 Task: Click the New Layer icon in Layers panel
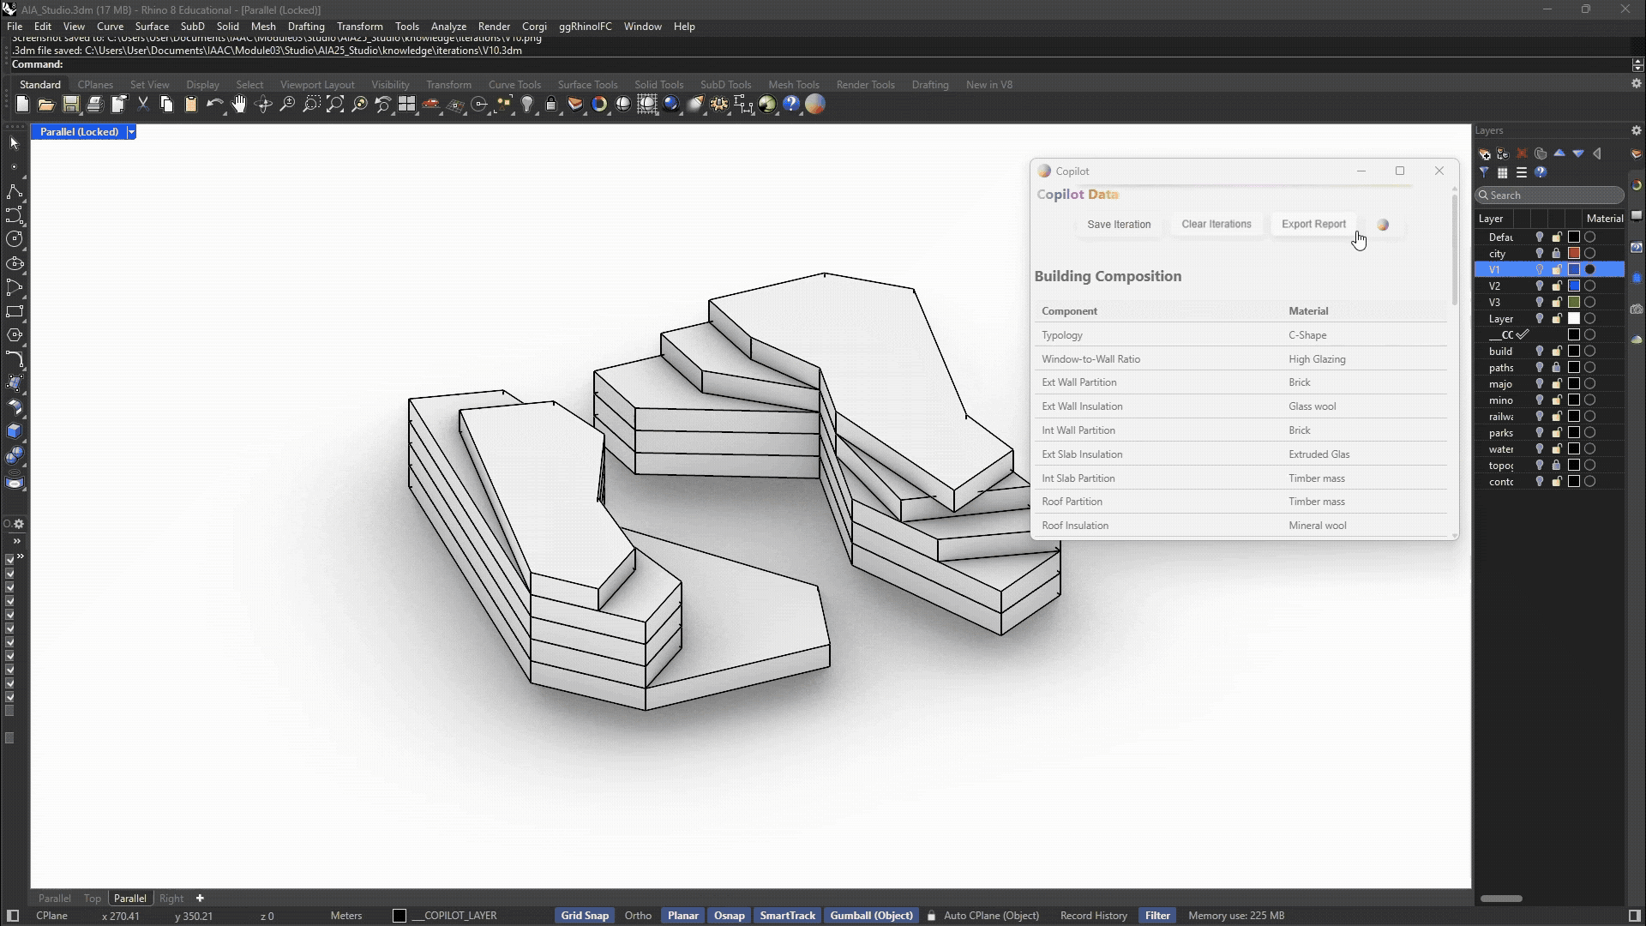pyautogui.click(x=1485, y=153)
